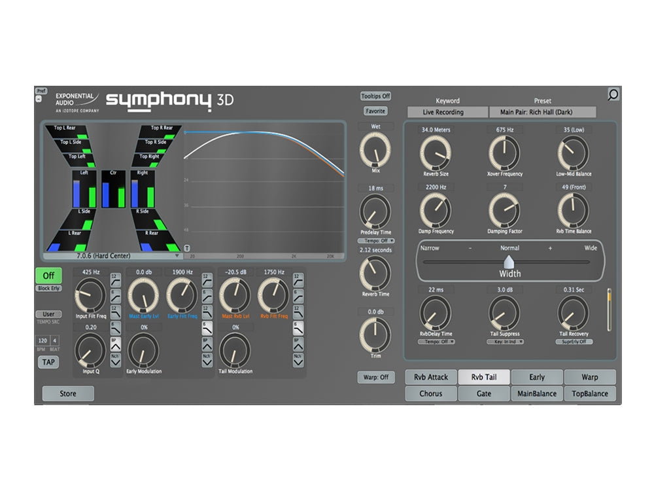Screen dimensions: 654x491
Task: Toggle the Warp: Off switch
Action: (x=375, y=377)
